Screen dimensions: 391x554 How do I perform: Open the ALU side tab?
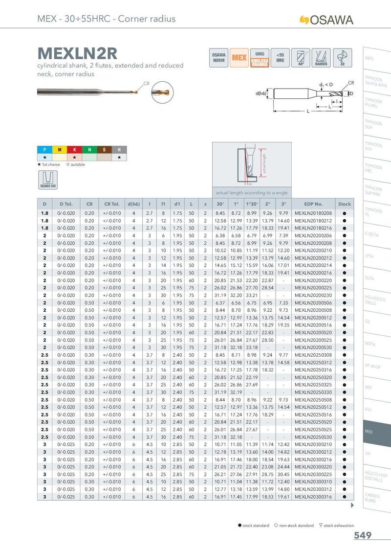[376, 410]
